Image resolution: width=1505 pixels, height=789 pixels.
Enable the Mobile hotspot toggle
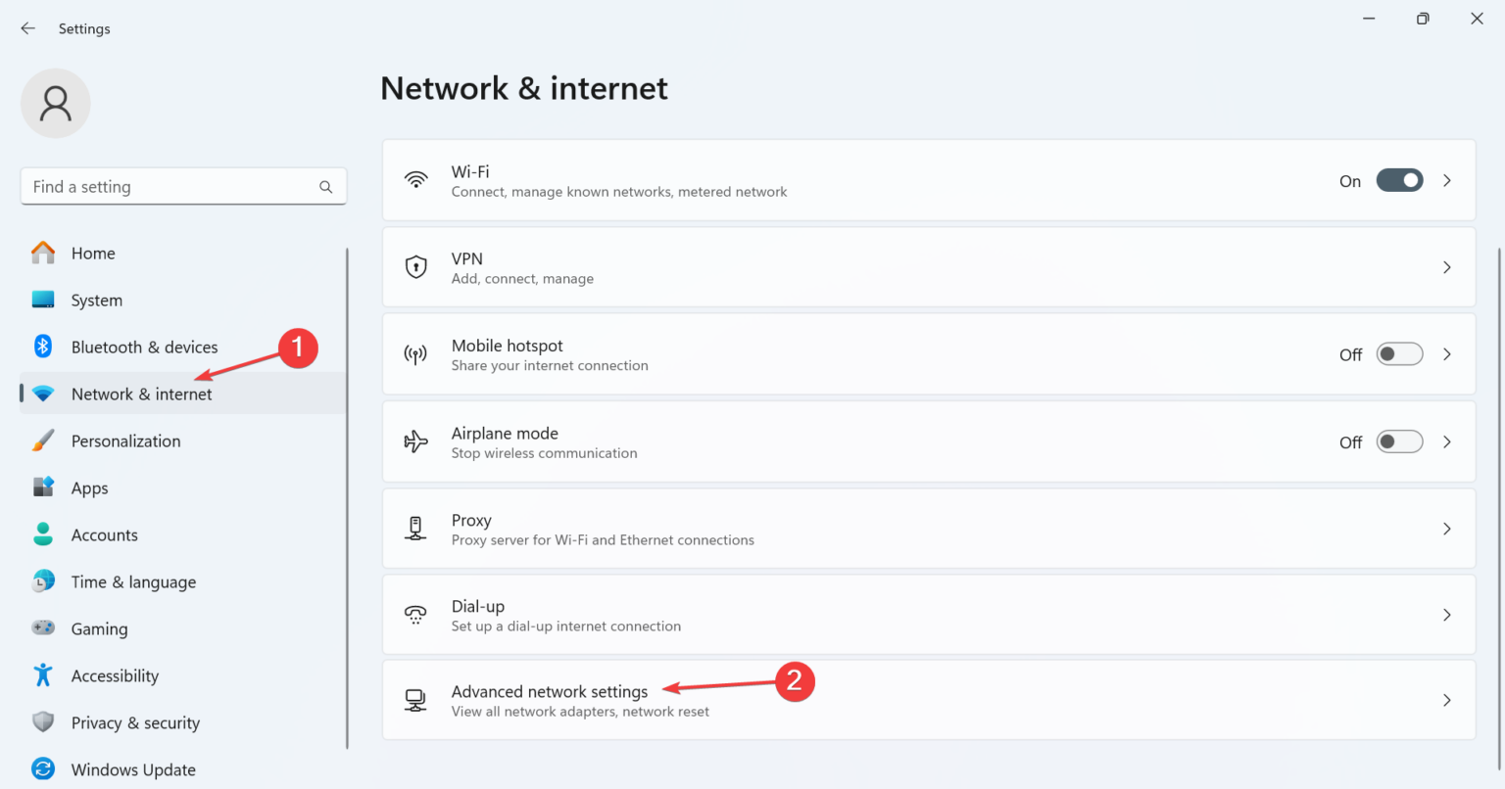tap(1399, 353)
